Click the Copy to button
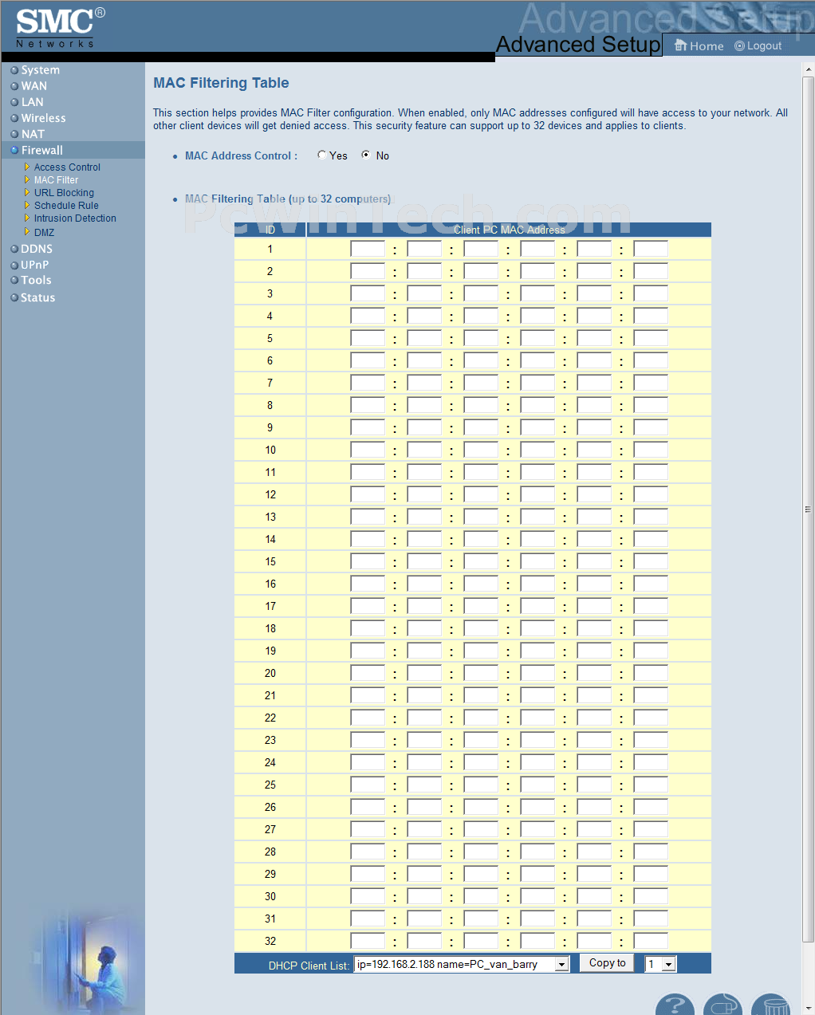Screen dimensions: 815x1015 [x=608, y=963]
